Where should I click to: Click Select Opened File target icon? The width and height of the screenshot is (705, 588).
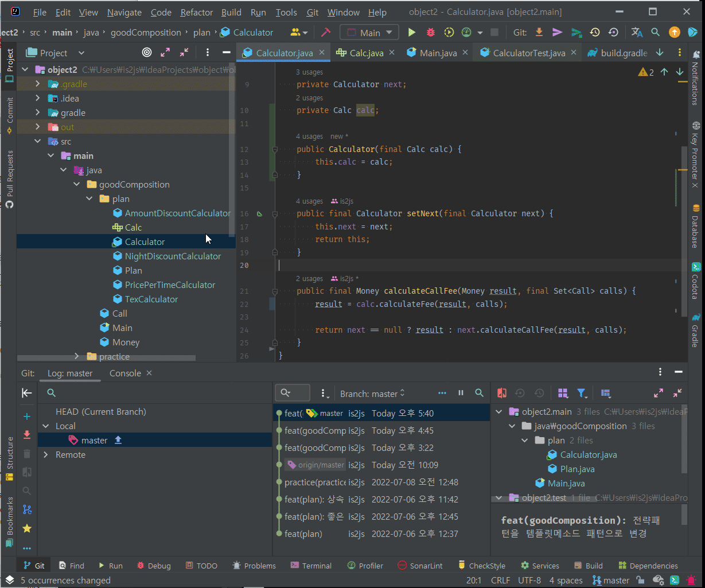coord(147,53)
